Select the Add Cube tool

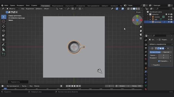4,54
